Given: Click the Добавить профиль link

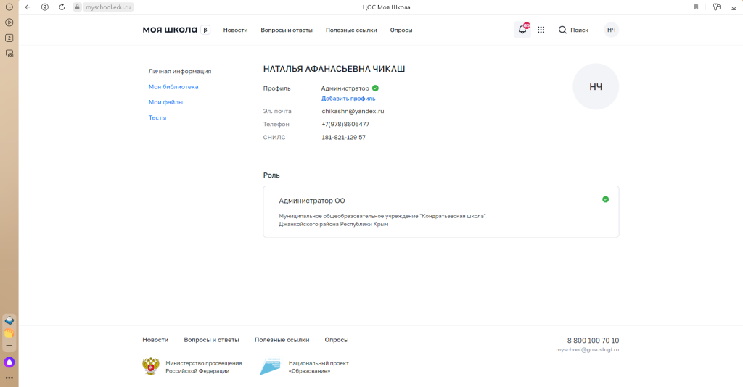Looking at the screenshot, I should point(348,98).
